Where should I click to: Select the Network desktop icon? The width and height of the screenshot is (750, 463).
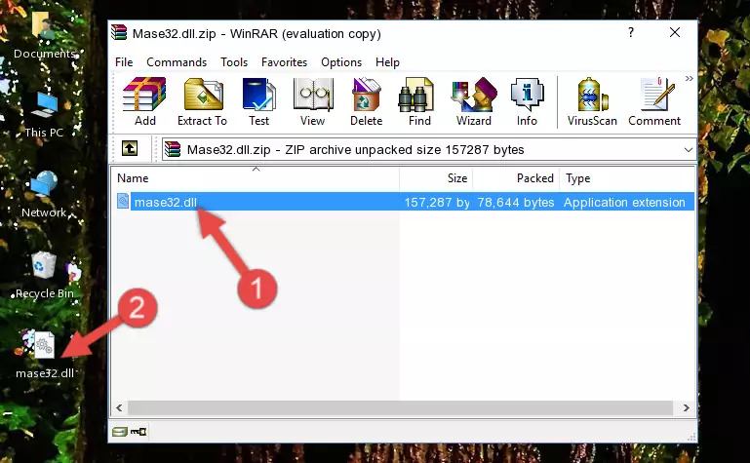click(44, 194)
